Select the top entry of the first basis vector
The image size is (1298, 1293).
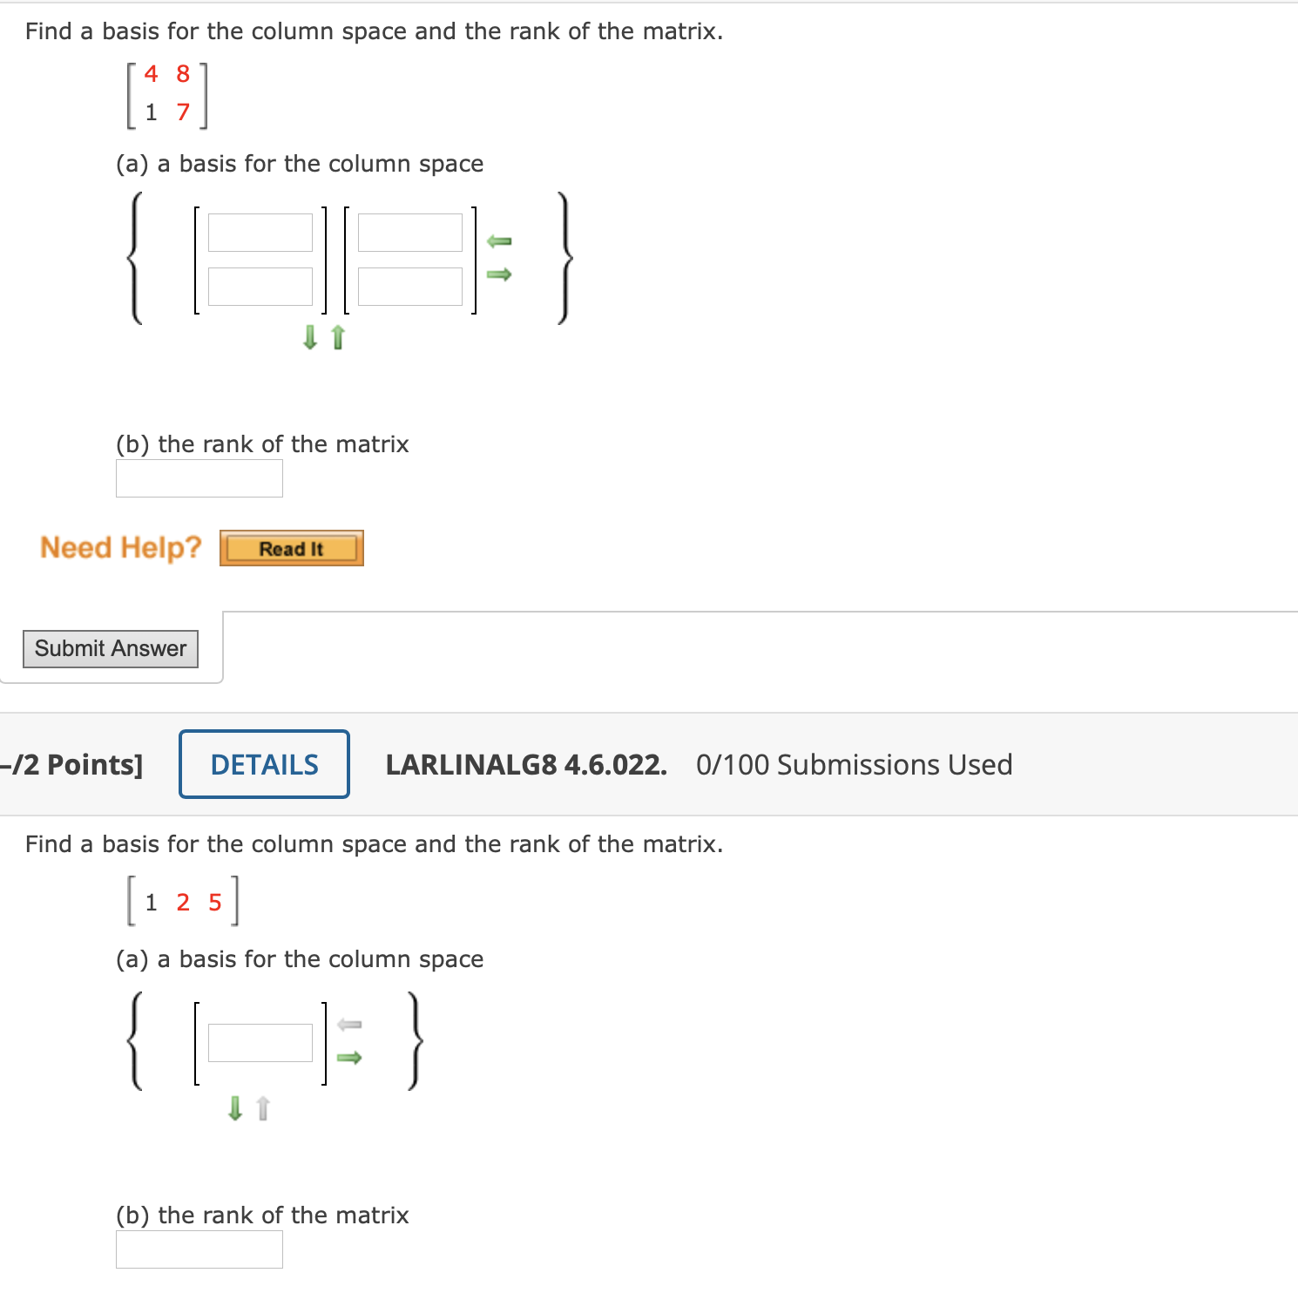tap(260, 234)
